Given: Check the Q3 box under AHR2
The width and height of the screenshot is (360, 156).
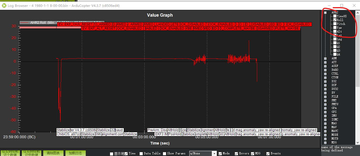Looking at the screenshot, I should click(x=335, y=51).
